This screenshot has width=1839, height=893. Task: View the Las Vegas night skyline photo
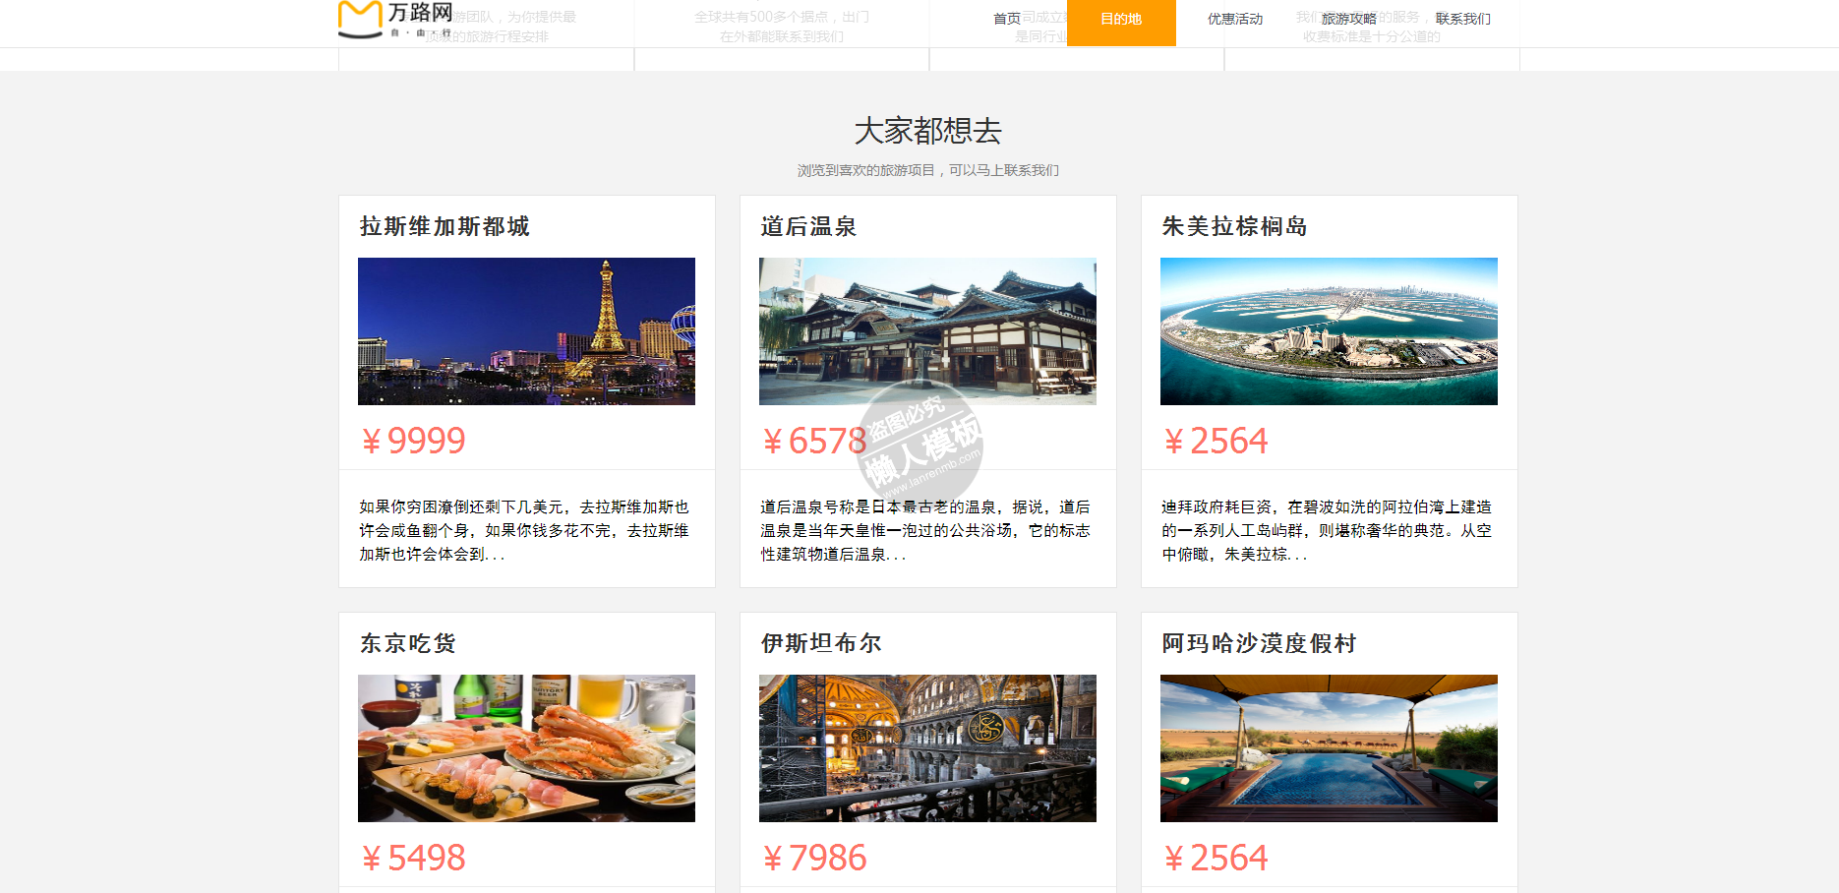(x=526, y=331)
